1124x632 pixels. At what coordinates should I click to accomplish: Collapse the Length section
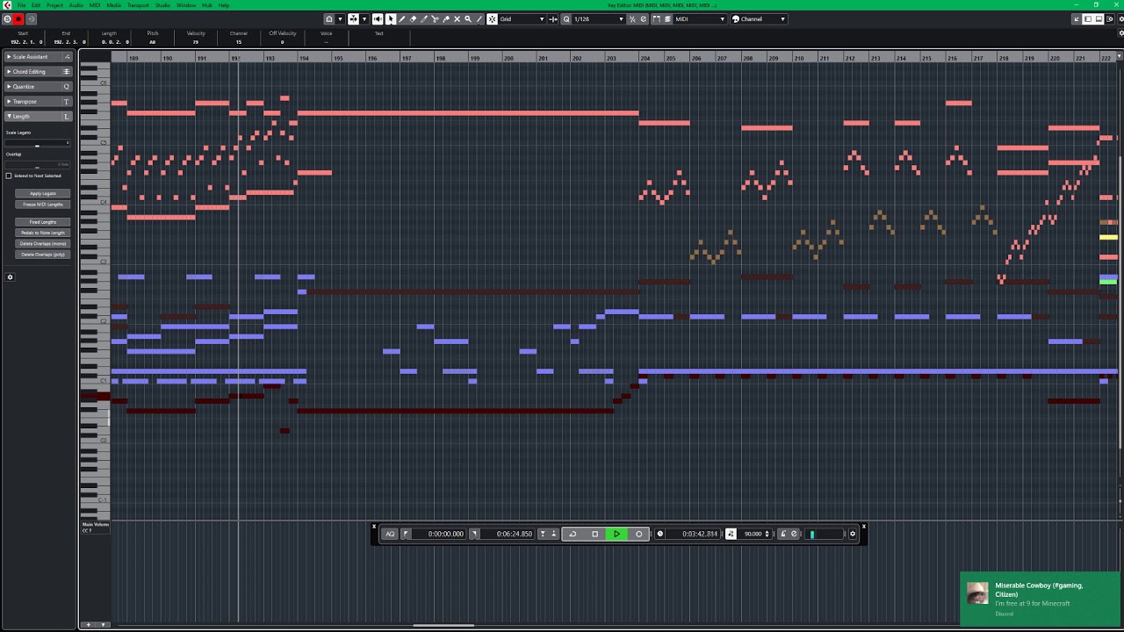coord(38,116)
